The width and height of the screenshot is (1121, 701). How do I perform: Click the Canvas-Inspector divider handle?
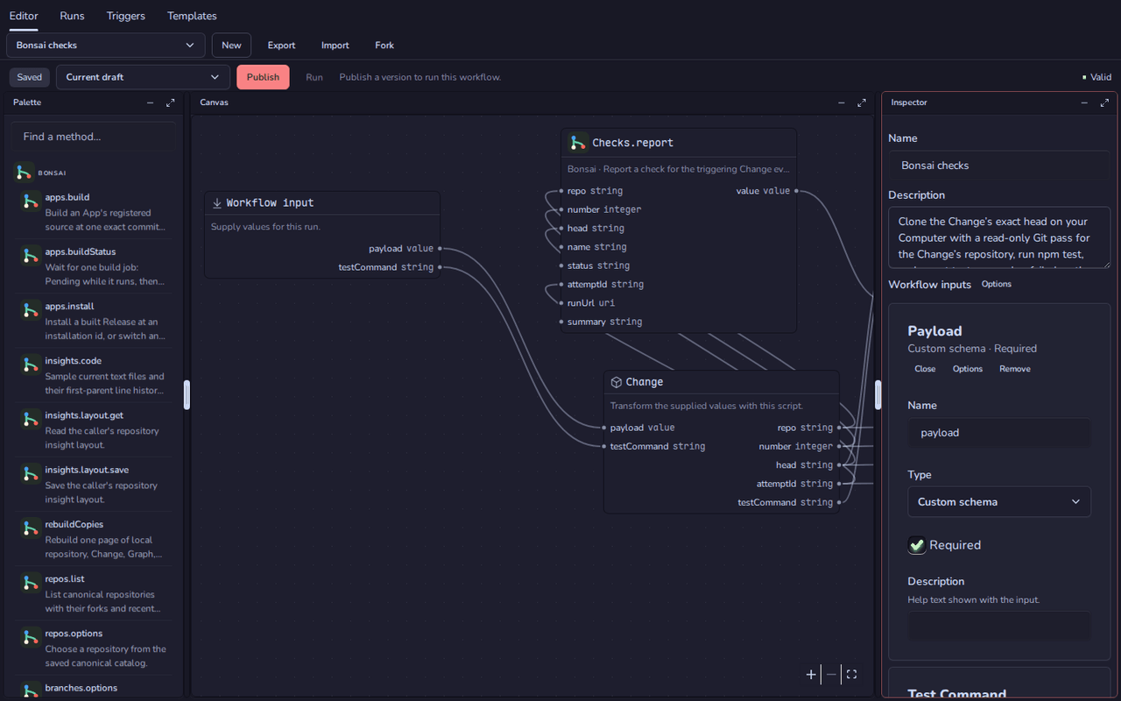pos(878,394)
